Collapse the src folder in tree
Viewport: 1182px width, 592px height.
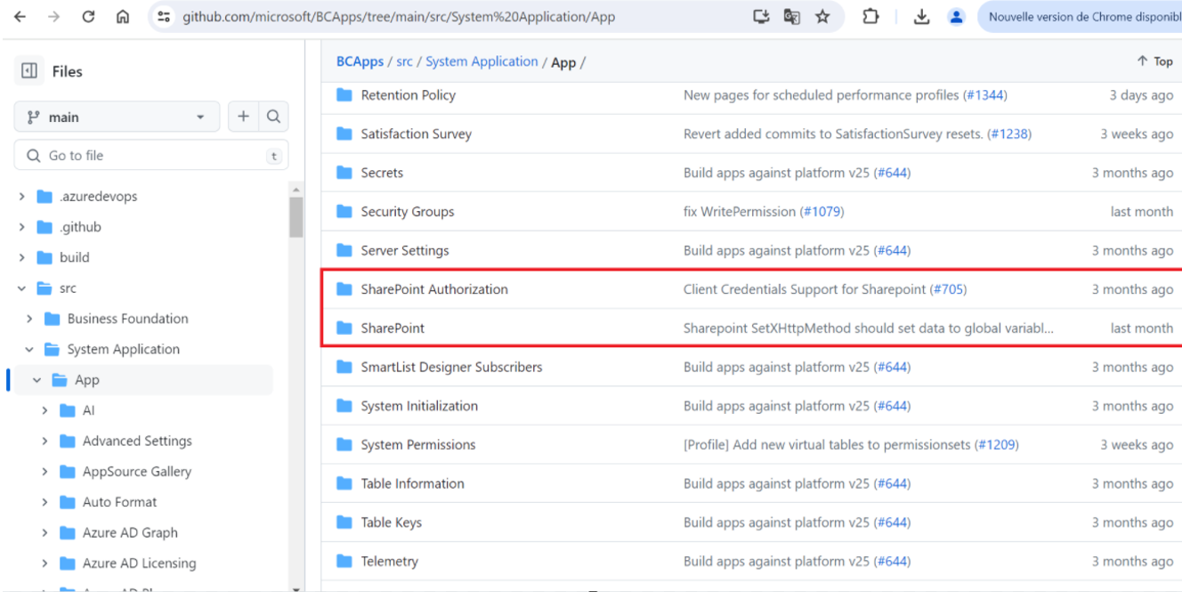point(22,288)
